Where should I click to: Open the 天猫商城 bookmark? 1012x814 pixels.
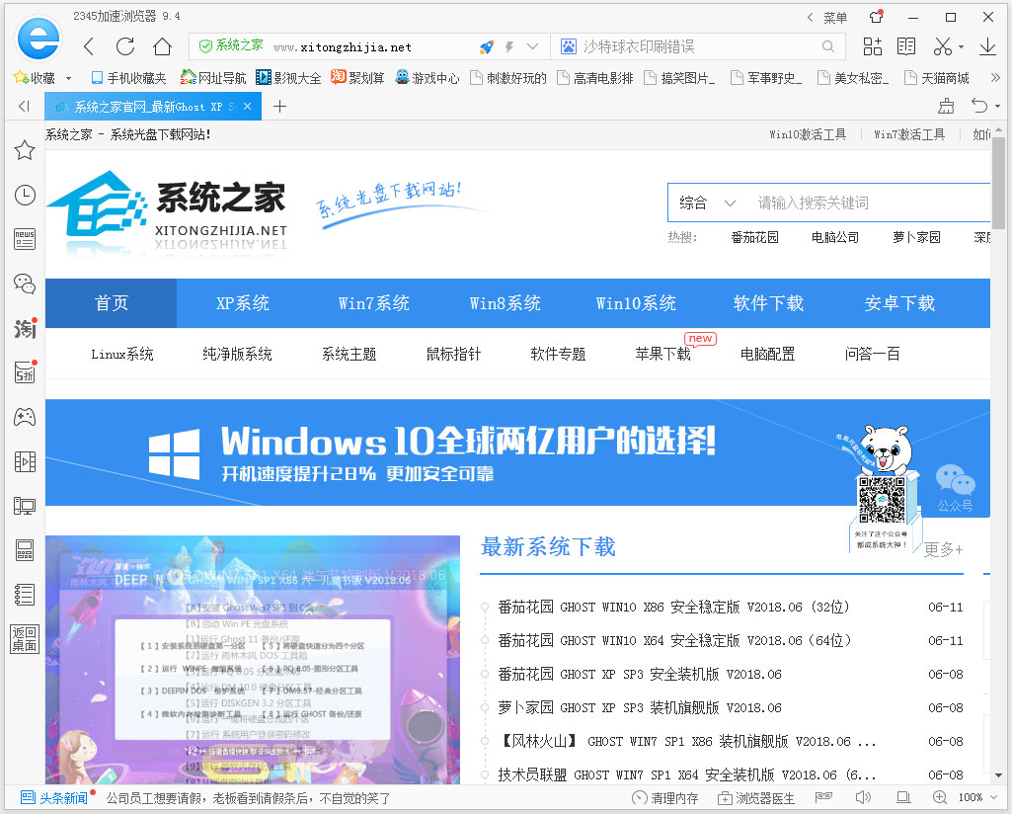(937, 78)
